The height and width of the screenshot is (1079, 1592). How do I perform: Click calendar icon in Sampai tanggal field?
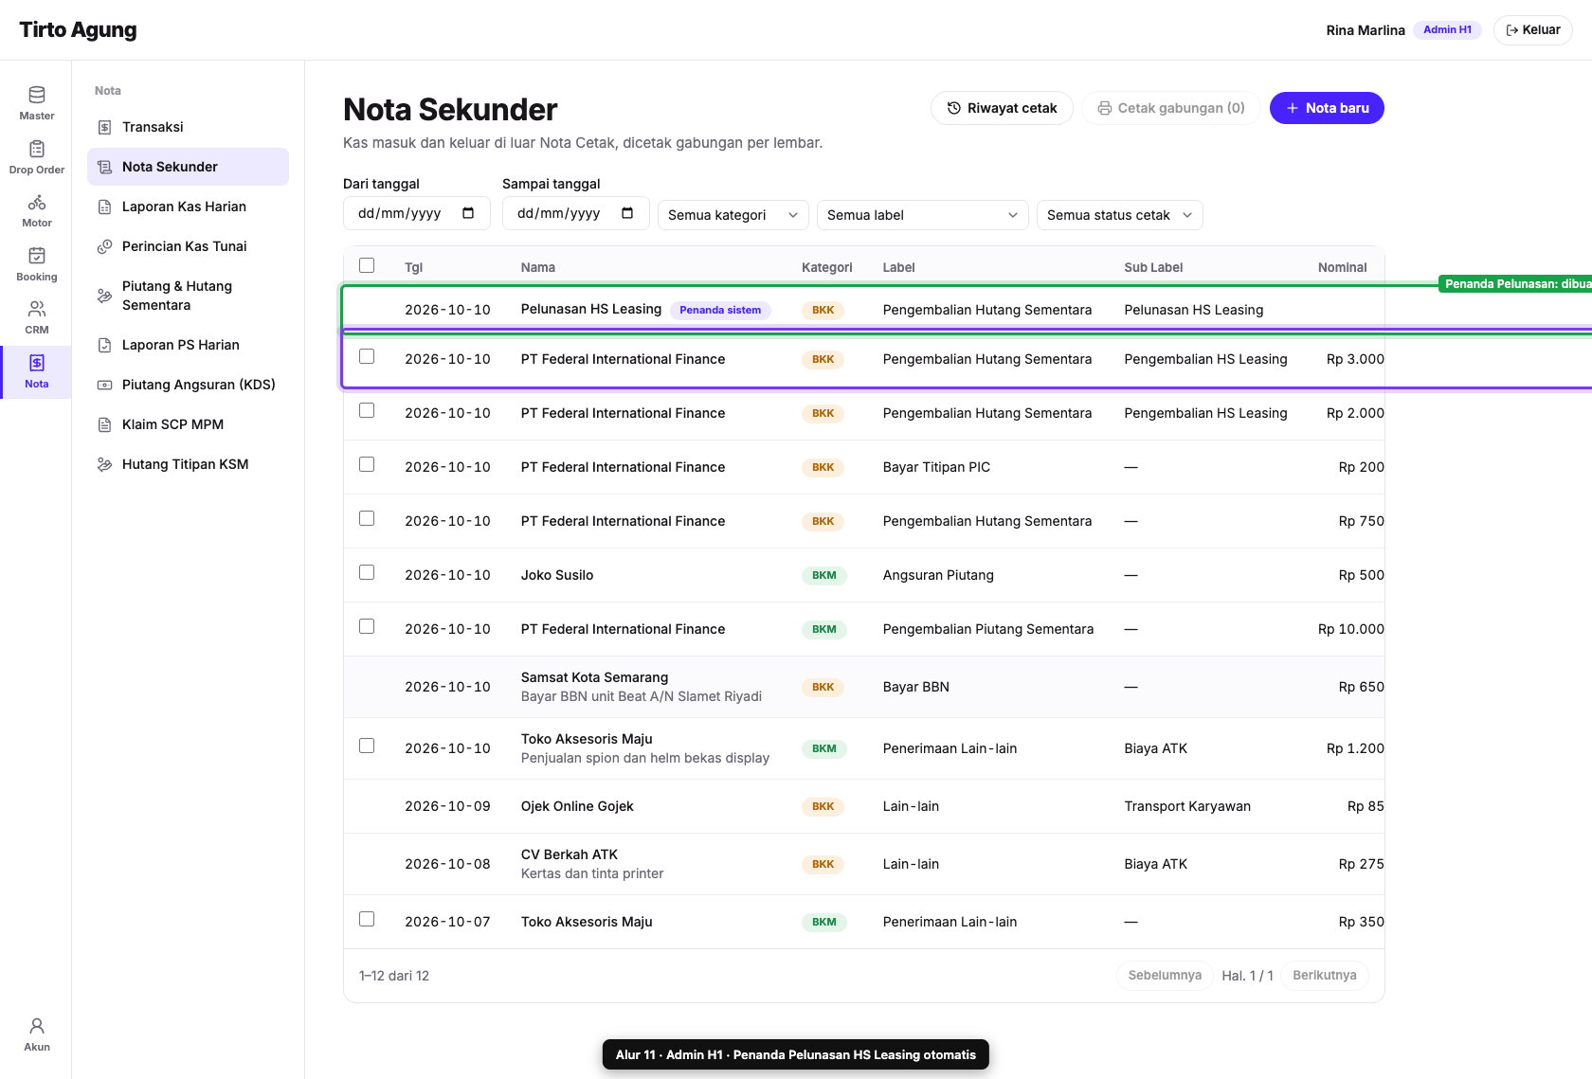coord(627,213)
